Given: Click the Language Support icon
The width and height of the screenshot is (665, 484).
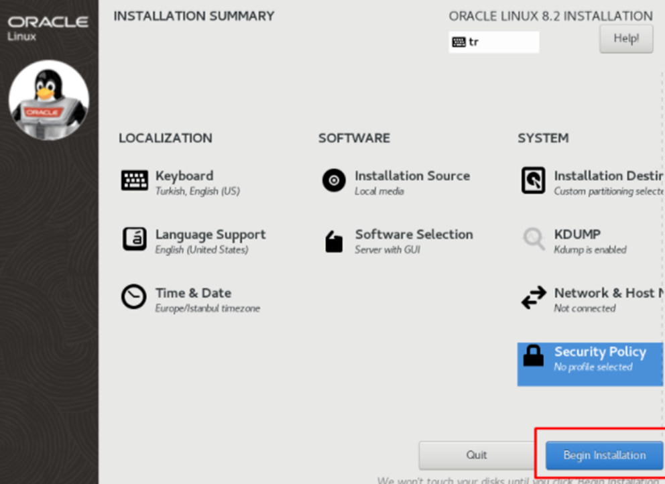Looking at the screenshot, I should (134, 239).
